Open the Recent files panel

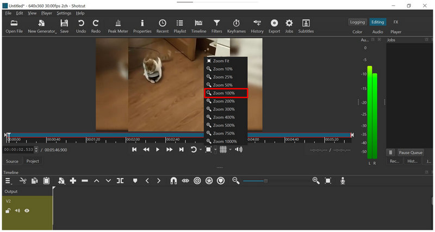pyautogui.click(x=162, y=27)
